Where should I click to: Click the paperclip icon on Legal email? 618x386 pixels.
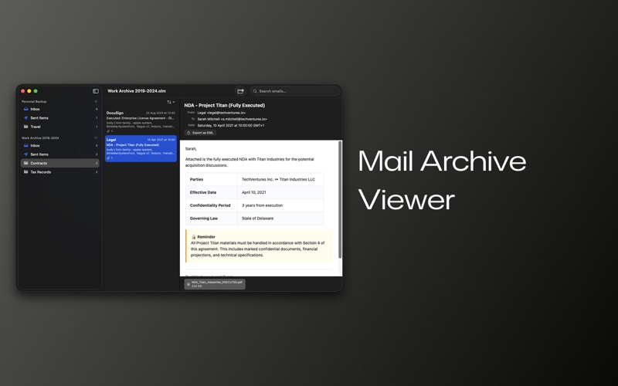(x=108, y=158)
